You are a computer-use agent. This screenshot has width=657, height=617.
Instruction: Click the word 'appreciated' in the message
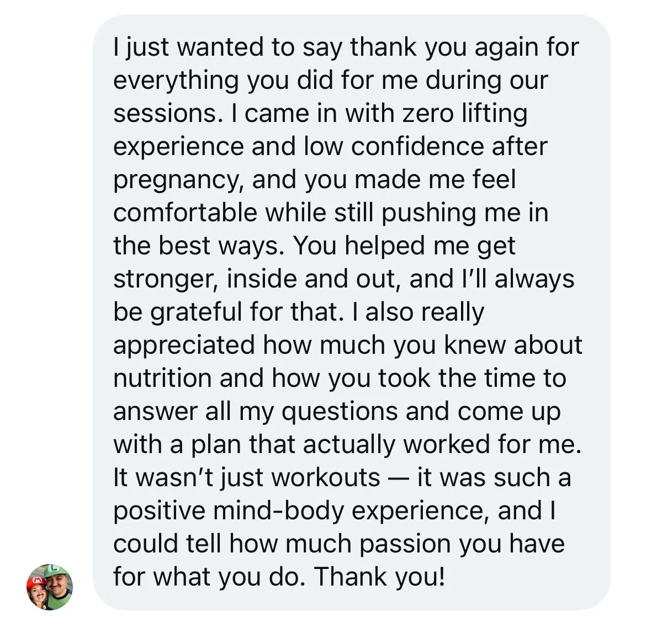tap(184, 345)
